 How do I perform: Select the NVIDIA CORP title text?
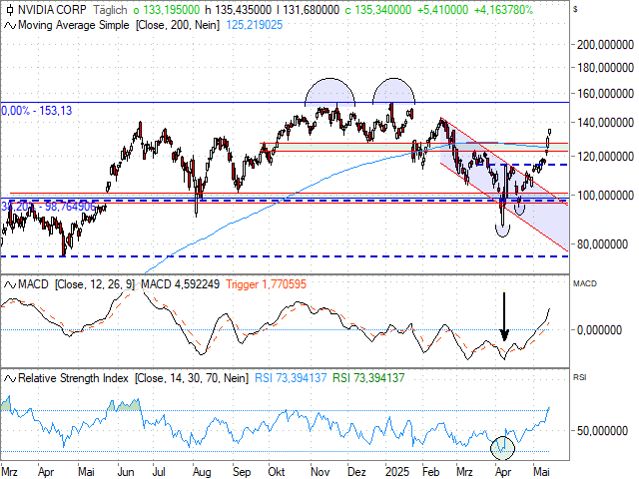pos(52,9)
